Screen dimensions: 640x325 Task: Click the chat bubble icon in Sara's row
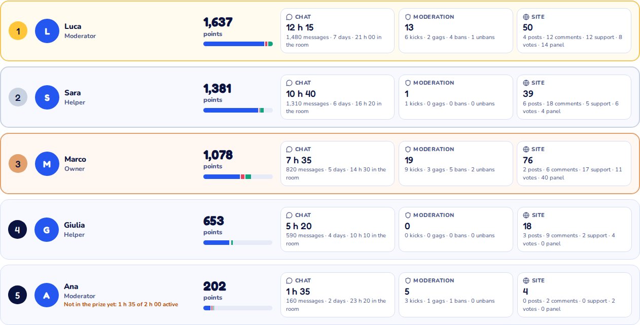click(289, 83)
